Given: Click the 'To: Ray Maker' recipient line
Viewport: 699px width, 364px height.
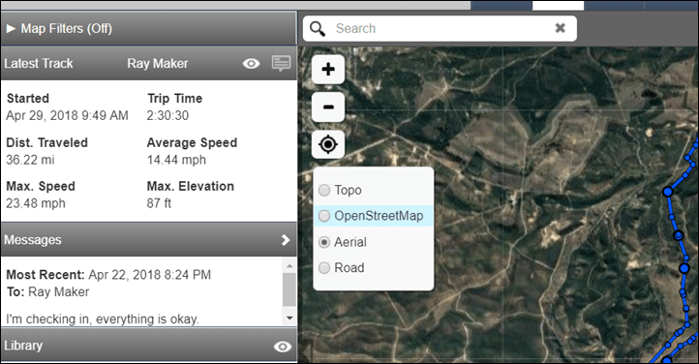Looking at the screenshot, I should point(47,291).
